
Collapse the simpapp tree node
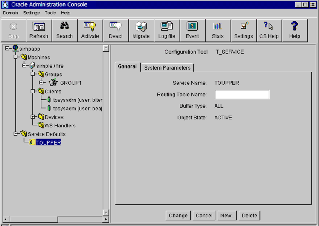7,49
